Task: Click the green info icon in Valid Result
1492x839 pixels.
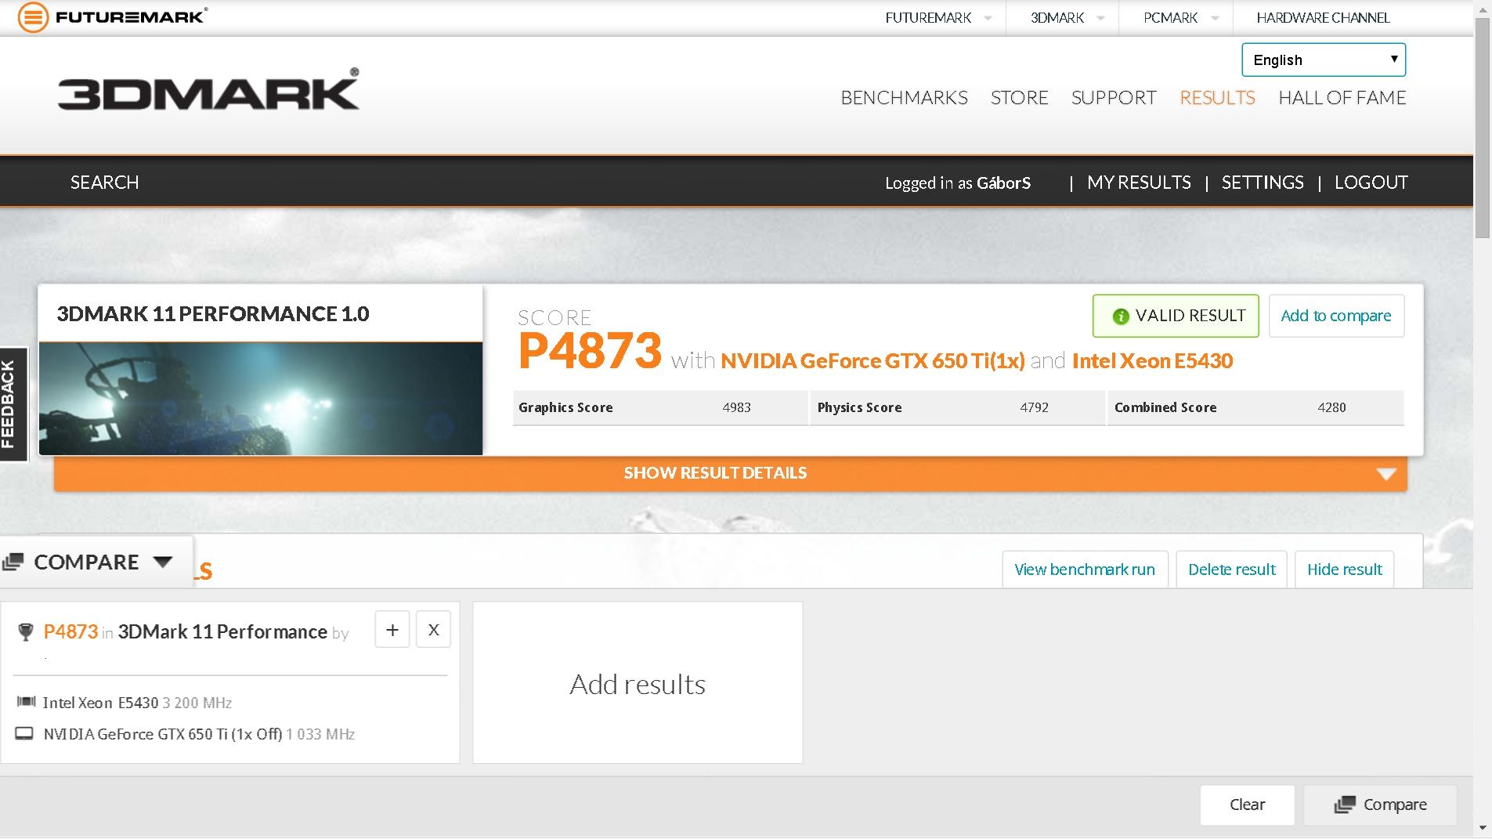Action: coord(1121,316)
